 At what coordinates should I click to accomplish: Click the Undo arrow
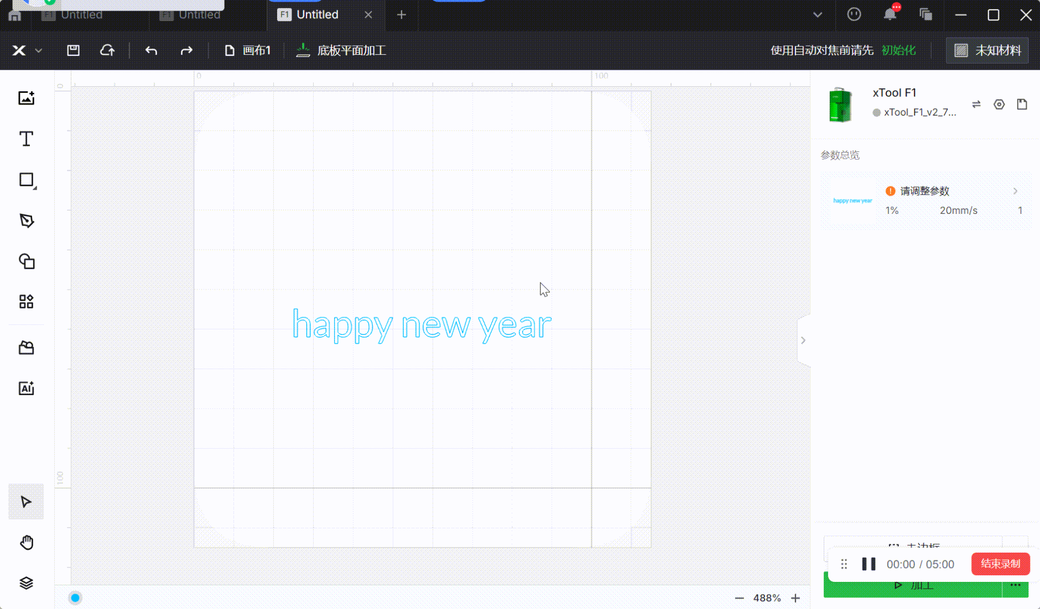coord(151,51)
